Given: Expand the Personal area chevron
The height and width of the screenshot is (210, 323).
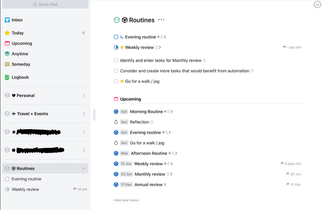Looking at the screenshot, I should pos(84,96).
